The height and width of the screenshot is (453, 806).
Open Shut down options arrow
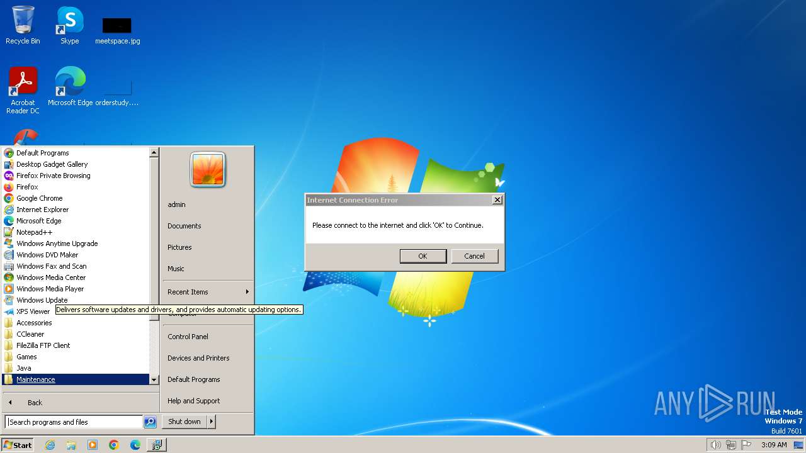pos(212,422)
